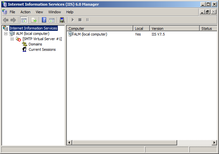The width and height of the screenshot is (219, 154).
Task: Open the File menu
Action: (12, 12)
